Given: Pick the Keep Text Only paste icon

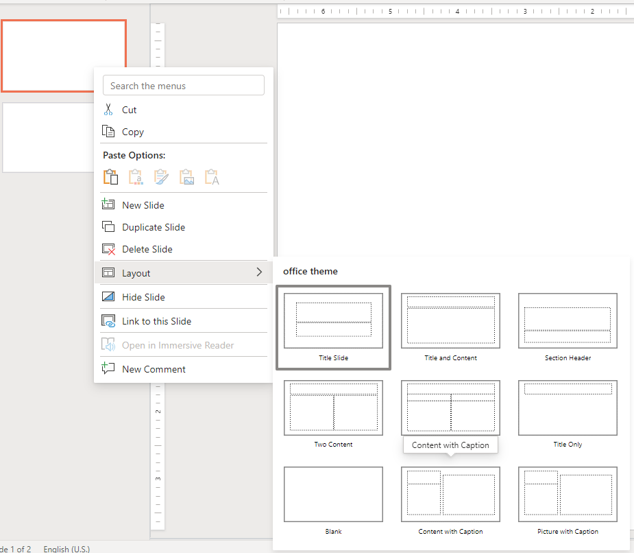Looking at the screenshot, I should click(212, 177).
